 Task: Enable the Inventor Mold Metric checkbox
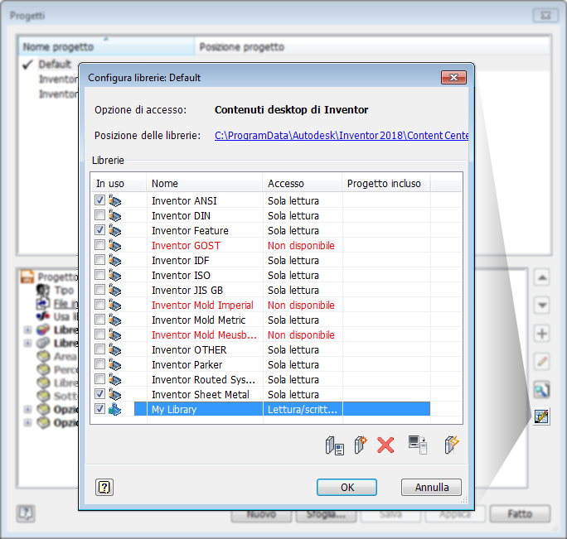[99, 320]
